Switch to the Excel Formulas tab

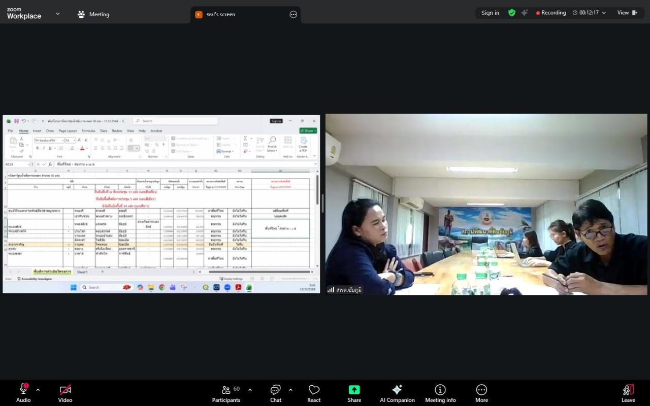click(88, 131)
